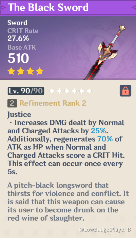Select the first gold rarity star

pyautogui.click(x=11, y=71)
